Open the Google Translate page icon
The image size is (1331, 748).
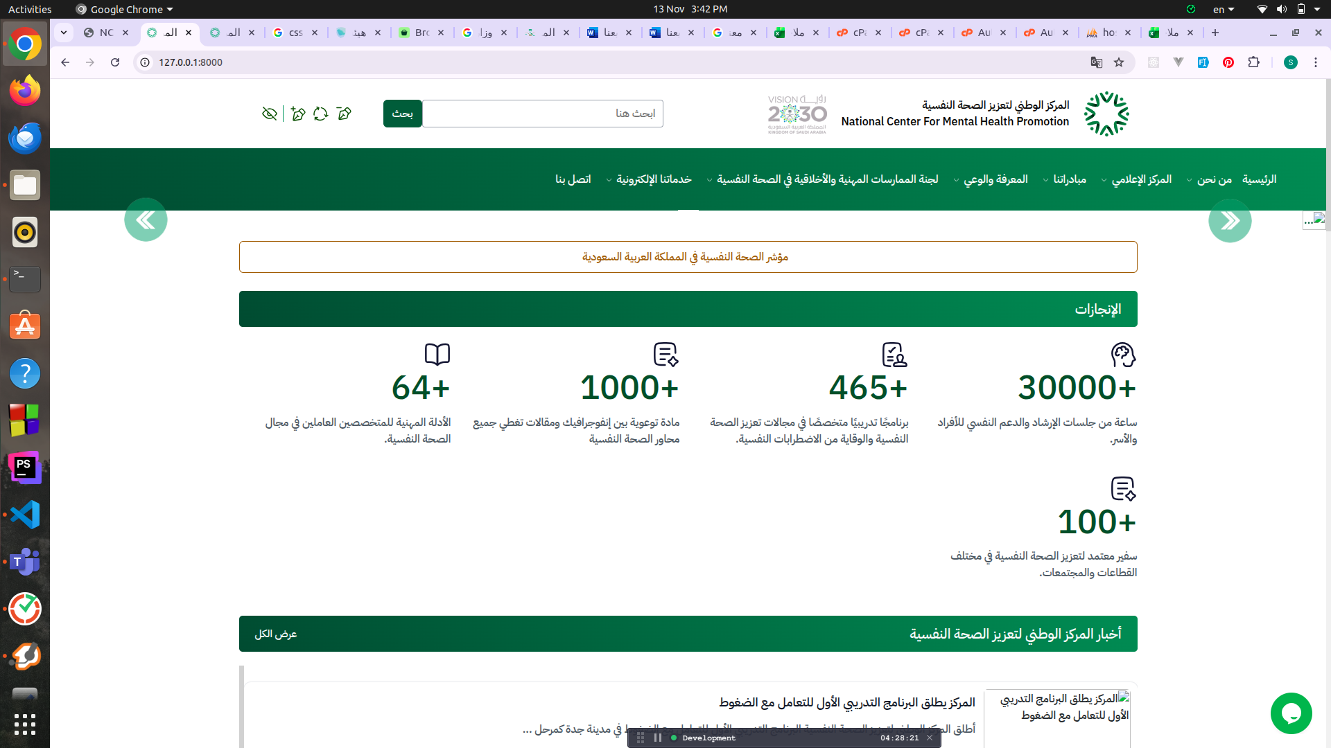(1096, 62)
